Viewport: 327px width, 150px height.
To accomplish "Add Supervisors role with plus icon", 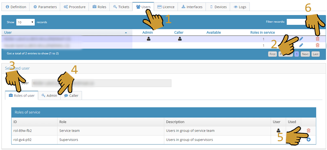I will click(x=309, y=140).
